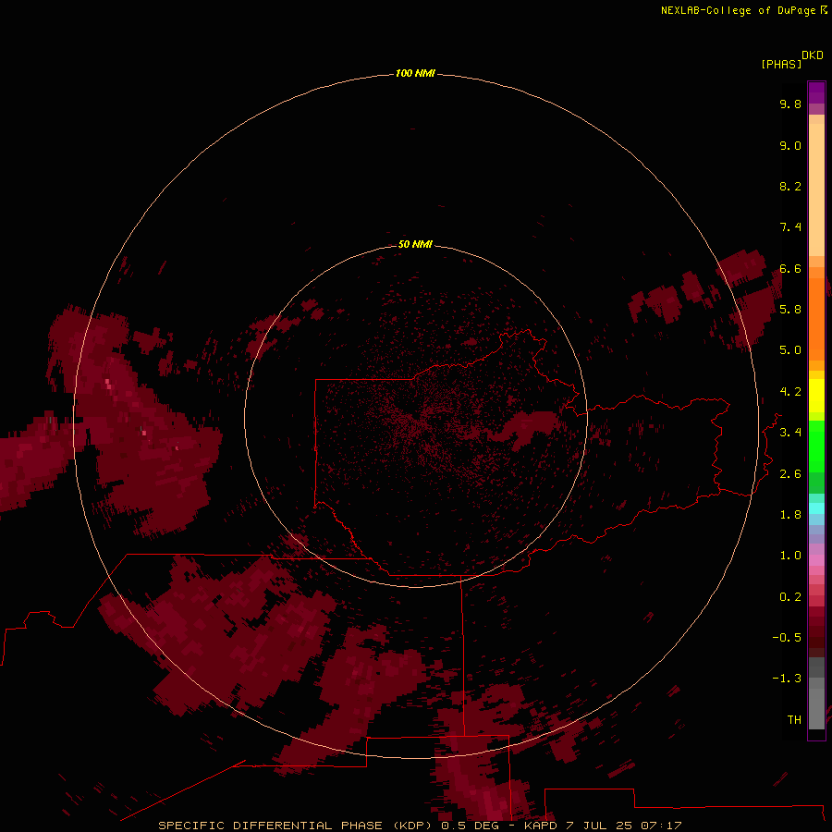Pick the light peach color bar segment
Viewport: 832px width, 832px height.
pyautogui.click(x=816, y=190)
